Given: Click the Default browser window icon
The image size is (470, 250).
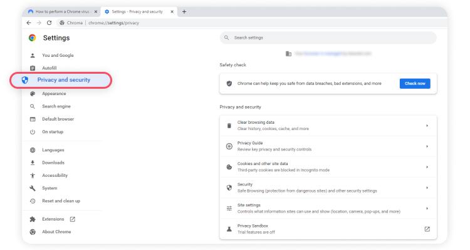Looking at the screenshot, I should click(x=33, y=119).
